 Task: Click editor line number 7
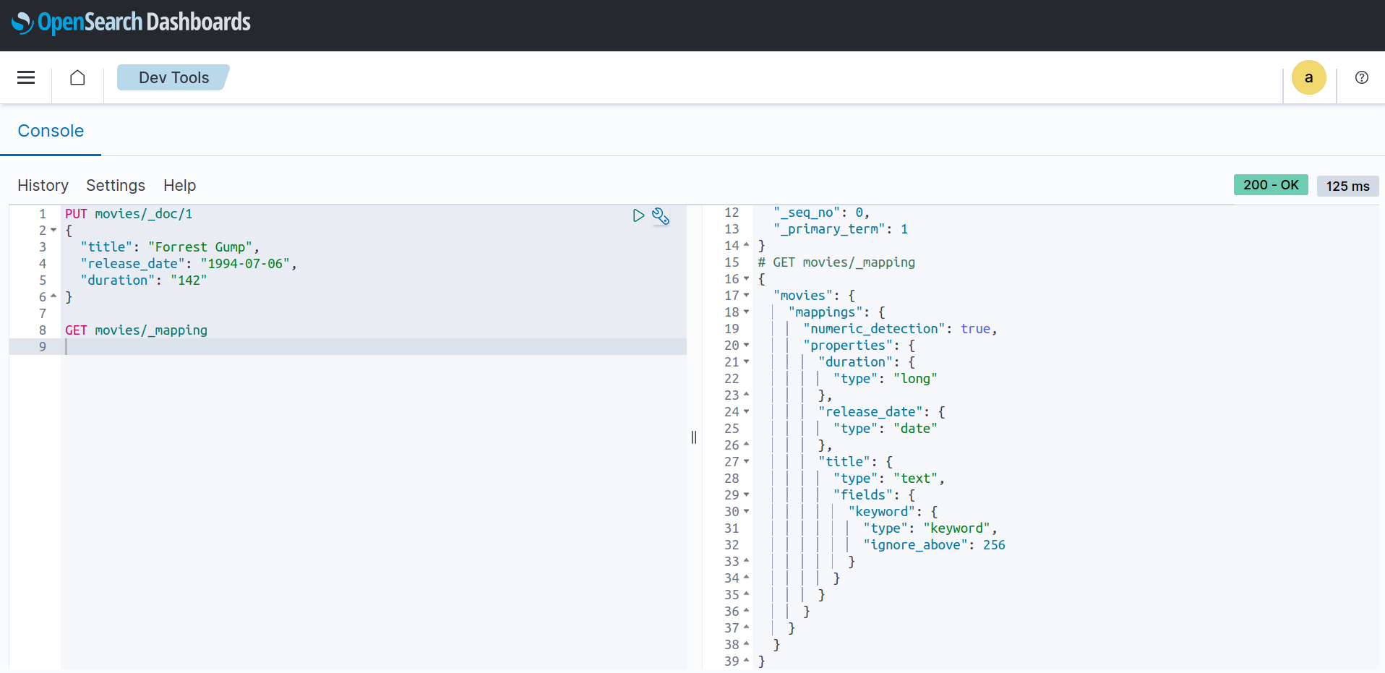[x=43, y=314]
